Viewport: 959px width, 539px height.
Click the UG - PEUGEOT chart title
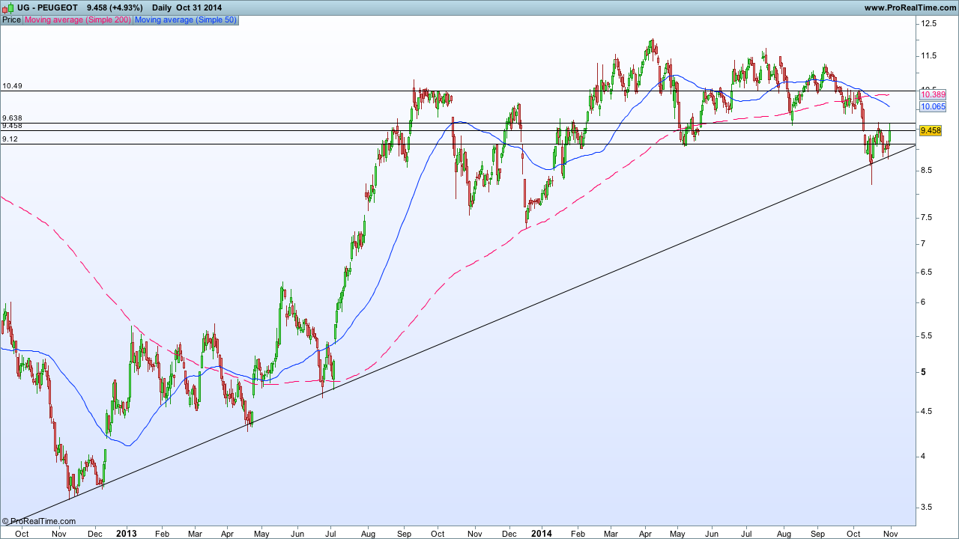click(46, 7)
